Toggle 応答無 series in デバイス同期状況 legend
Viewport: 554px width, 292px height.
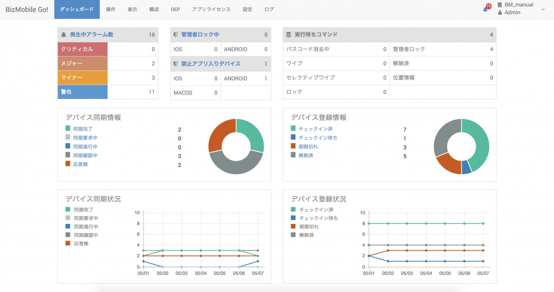(x=77, y=243)
